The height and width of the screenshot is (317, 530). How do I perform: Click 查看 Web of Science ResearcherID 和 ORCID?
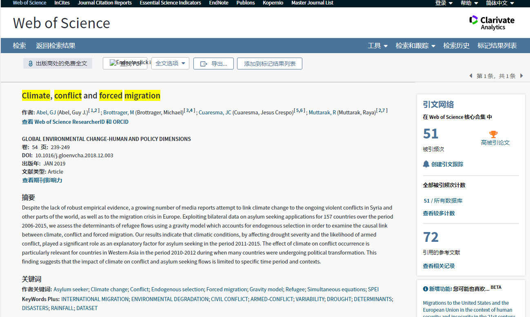coord(75,122)
